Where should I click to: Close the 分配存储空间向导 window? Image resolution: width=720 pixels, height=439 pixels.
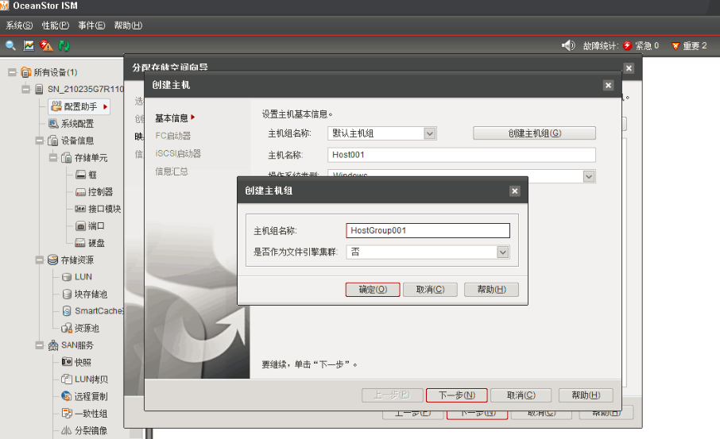click(629, 68)
